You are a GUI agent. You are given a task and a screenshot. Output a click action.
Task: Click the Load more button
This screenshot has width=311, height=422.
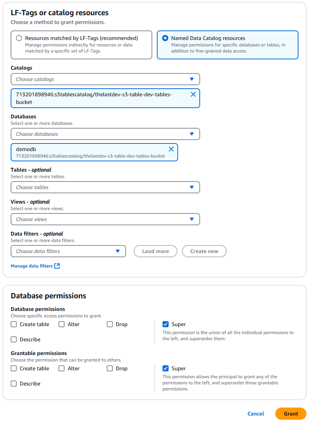[x=155, y=251]
